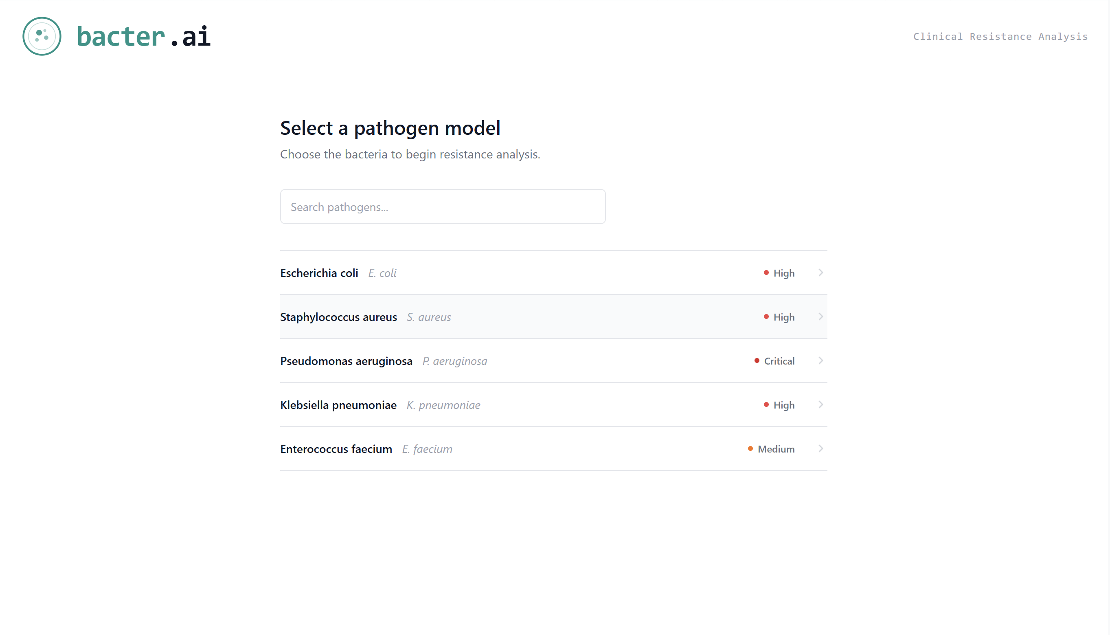1110x635 pixels.
Task: Choose Pseudomonas aeruginosa from the list
Action: [x=346, y=361]
